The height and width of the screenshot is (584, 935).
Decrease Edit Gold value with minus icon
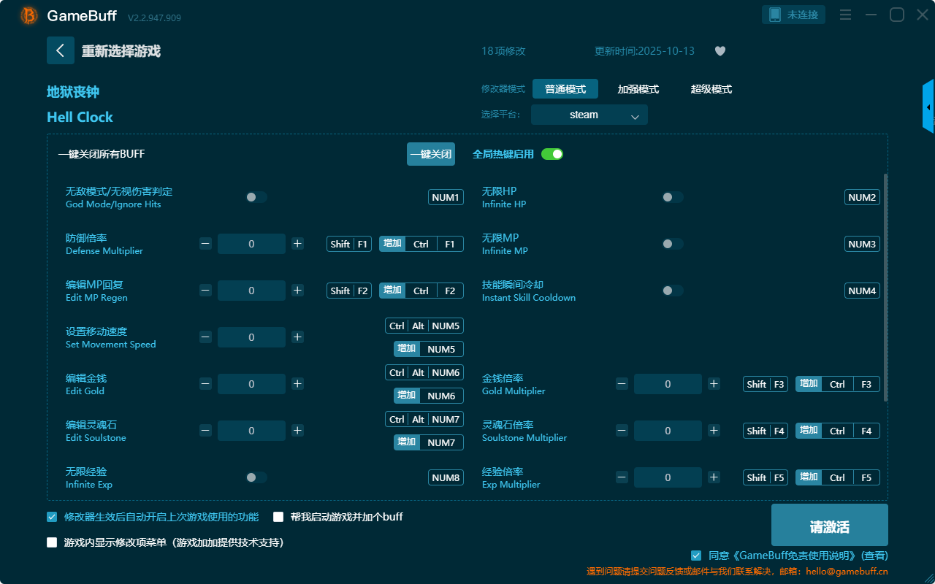tap(205, 384)
